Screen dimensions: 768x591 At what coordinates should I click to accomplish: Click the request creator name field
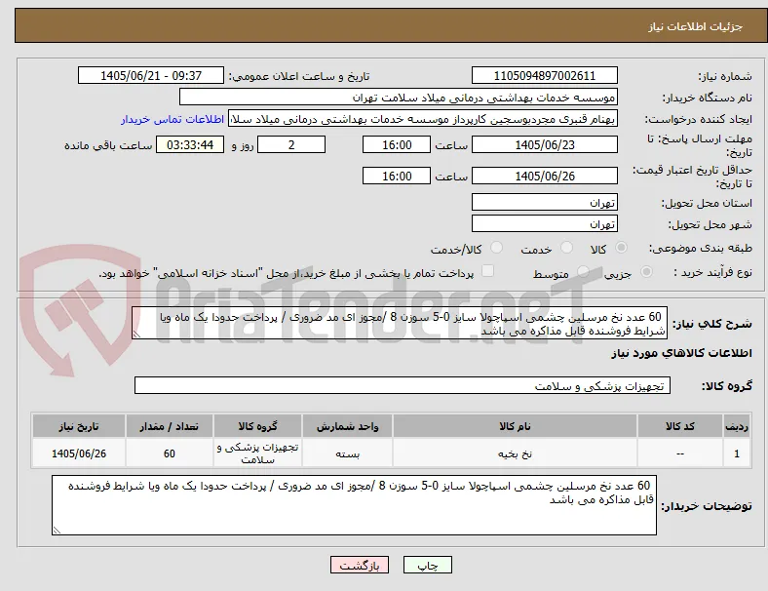click(423, 119)
